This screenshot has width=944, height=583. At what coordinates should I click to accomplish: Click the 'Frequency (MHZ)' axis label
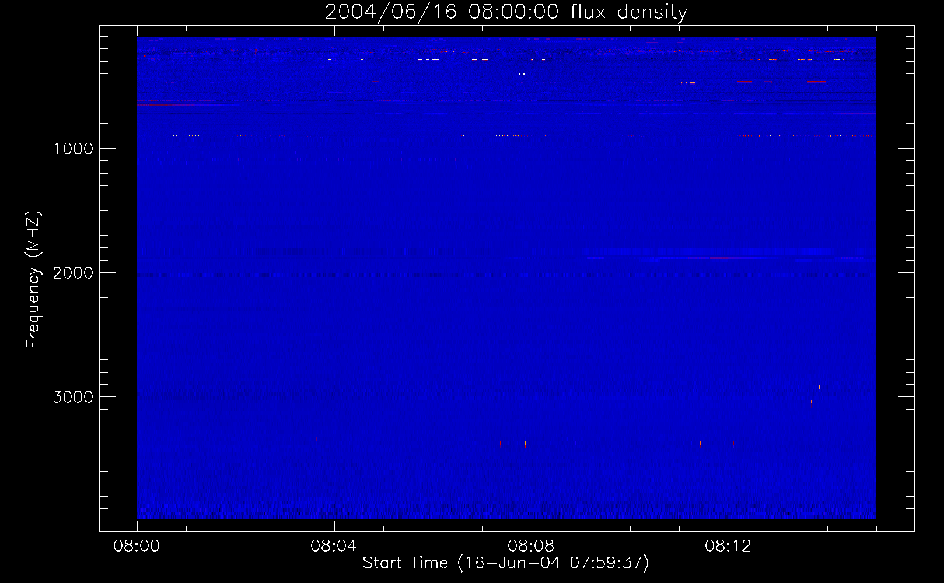(33, 280)
